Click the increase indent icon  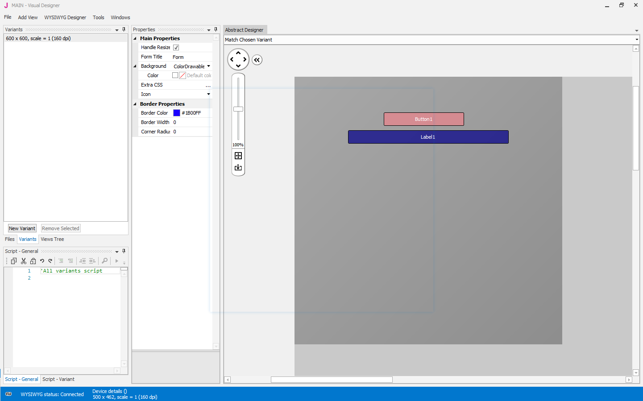tap(92, 261)
